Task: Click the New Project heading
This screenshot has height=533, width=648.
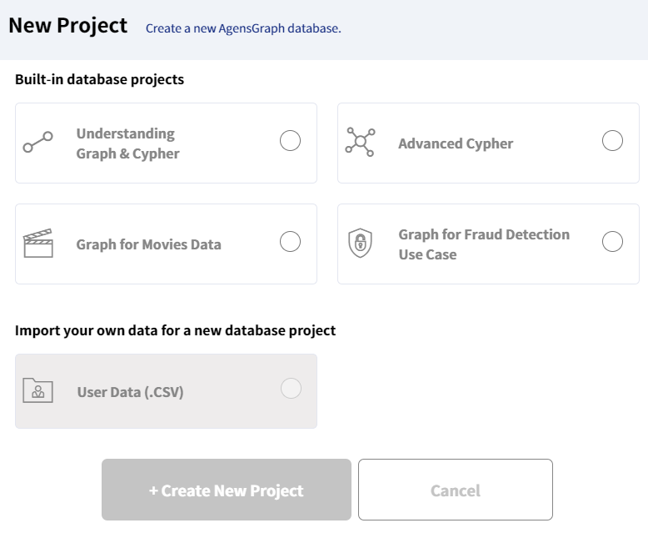Action: (68, 26)
